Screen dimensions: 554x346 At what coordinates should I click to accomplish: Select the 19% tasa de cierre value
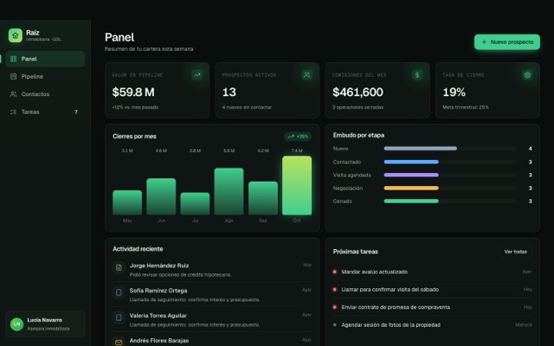click(x=454, y=93)
